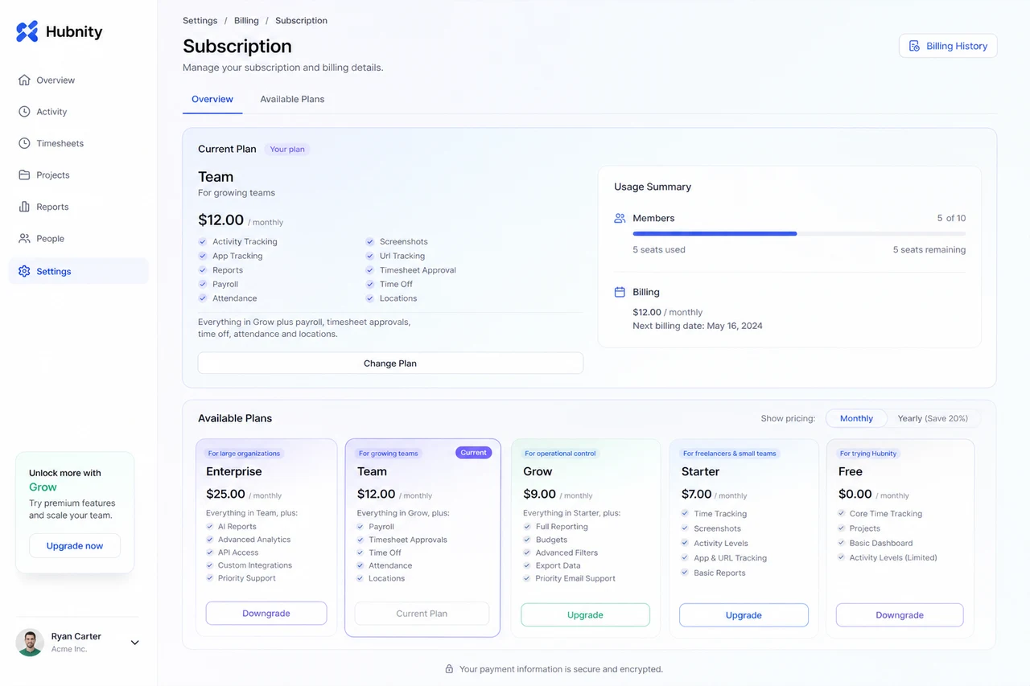
Task: Click the Members seats usage progress bar
Action: [x=799, y=234]
